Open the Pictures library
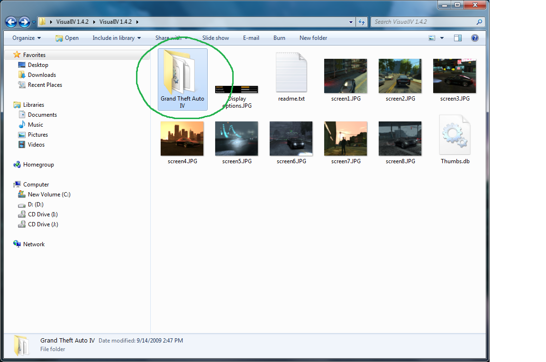 pos(37,135)
